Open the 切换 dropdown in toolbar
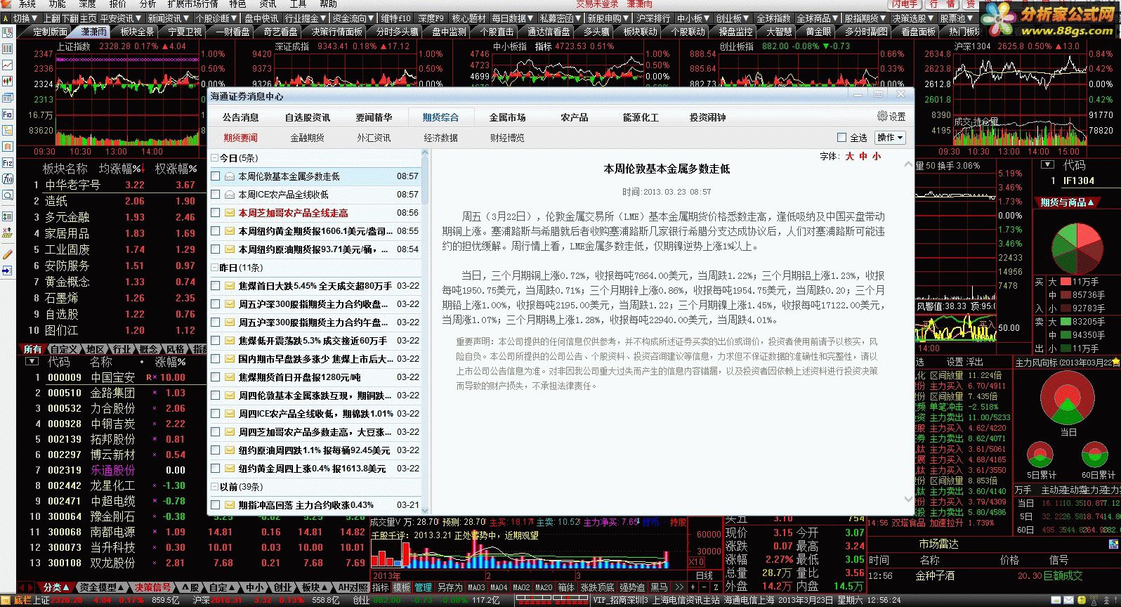This screenshot has width=1121, height=607. (26, 18)
